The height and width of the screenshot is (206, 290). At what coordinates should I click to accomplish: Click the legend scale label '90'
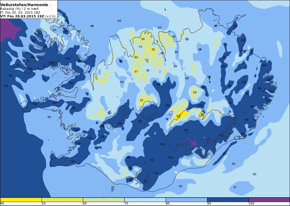point(209,204)
